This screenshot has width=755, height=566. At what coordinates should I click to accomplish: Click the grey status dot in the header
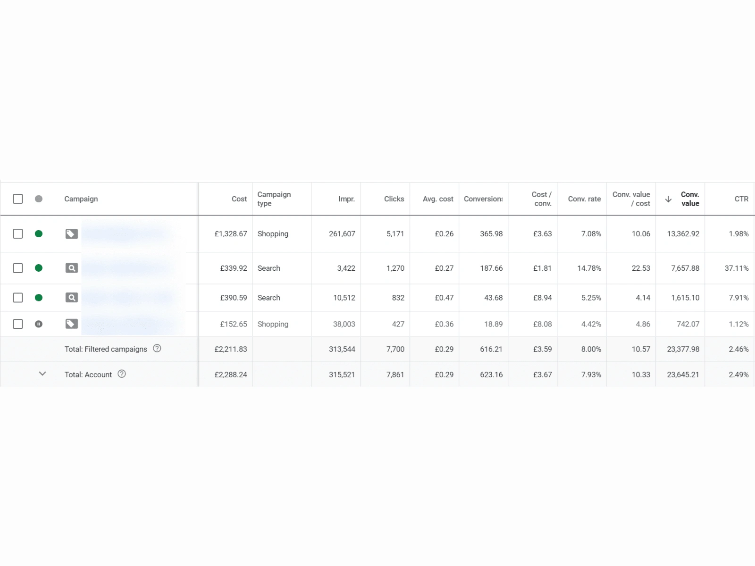tap(39, 199)
